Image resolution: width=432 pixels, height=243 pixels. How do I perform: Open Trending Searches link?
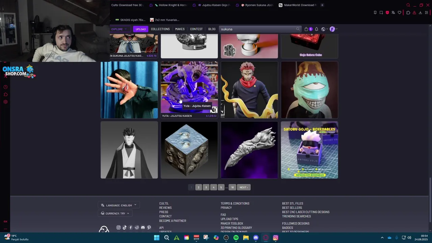pos(296,216)
